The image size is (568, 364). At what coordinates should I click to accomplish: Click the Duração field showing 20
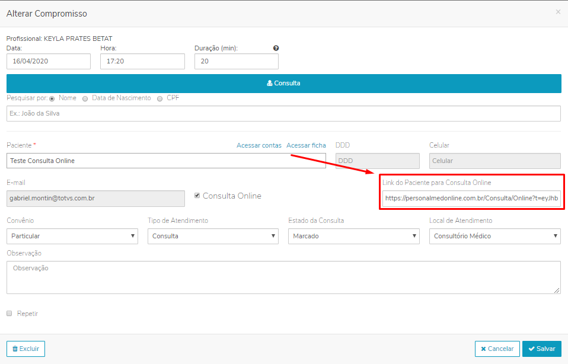coord(237,61)
